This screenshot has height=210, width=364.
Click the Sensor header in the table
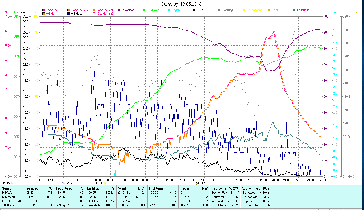pos(7,188)
